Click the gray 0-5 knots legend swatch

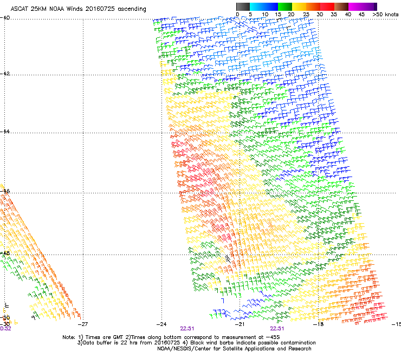[x=243, y=6]
